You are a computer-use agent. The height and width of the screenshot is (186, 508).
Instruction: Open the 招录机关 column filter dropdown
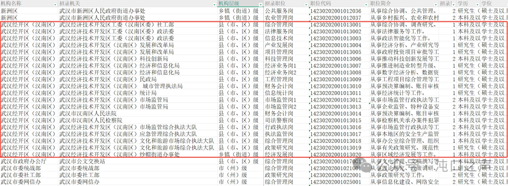tap(214, 4)
